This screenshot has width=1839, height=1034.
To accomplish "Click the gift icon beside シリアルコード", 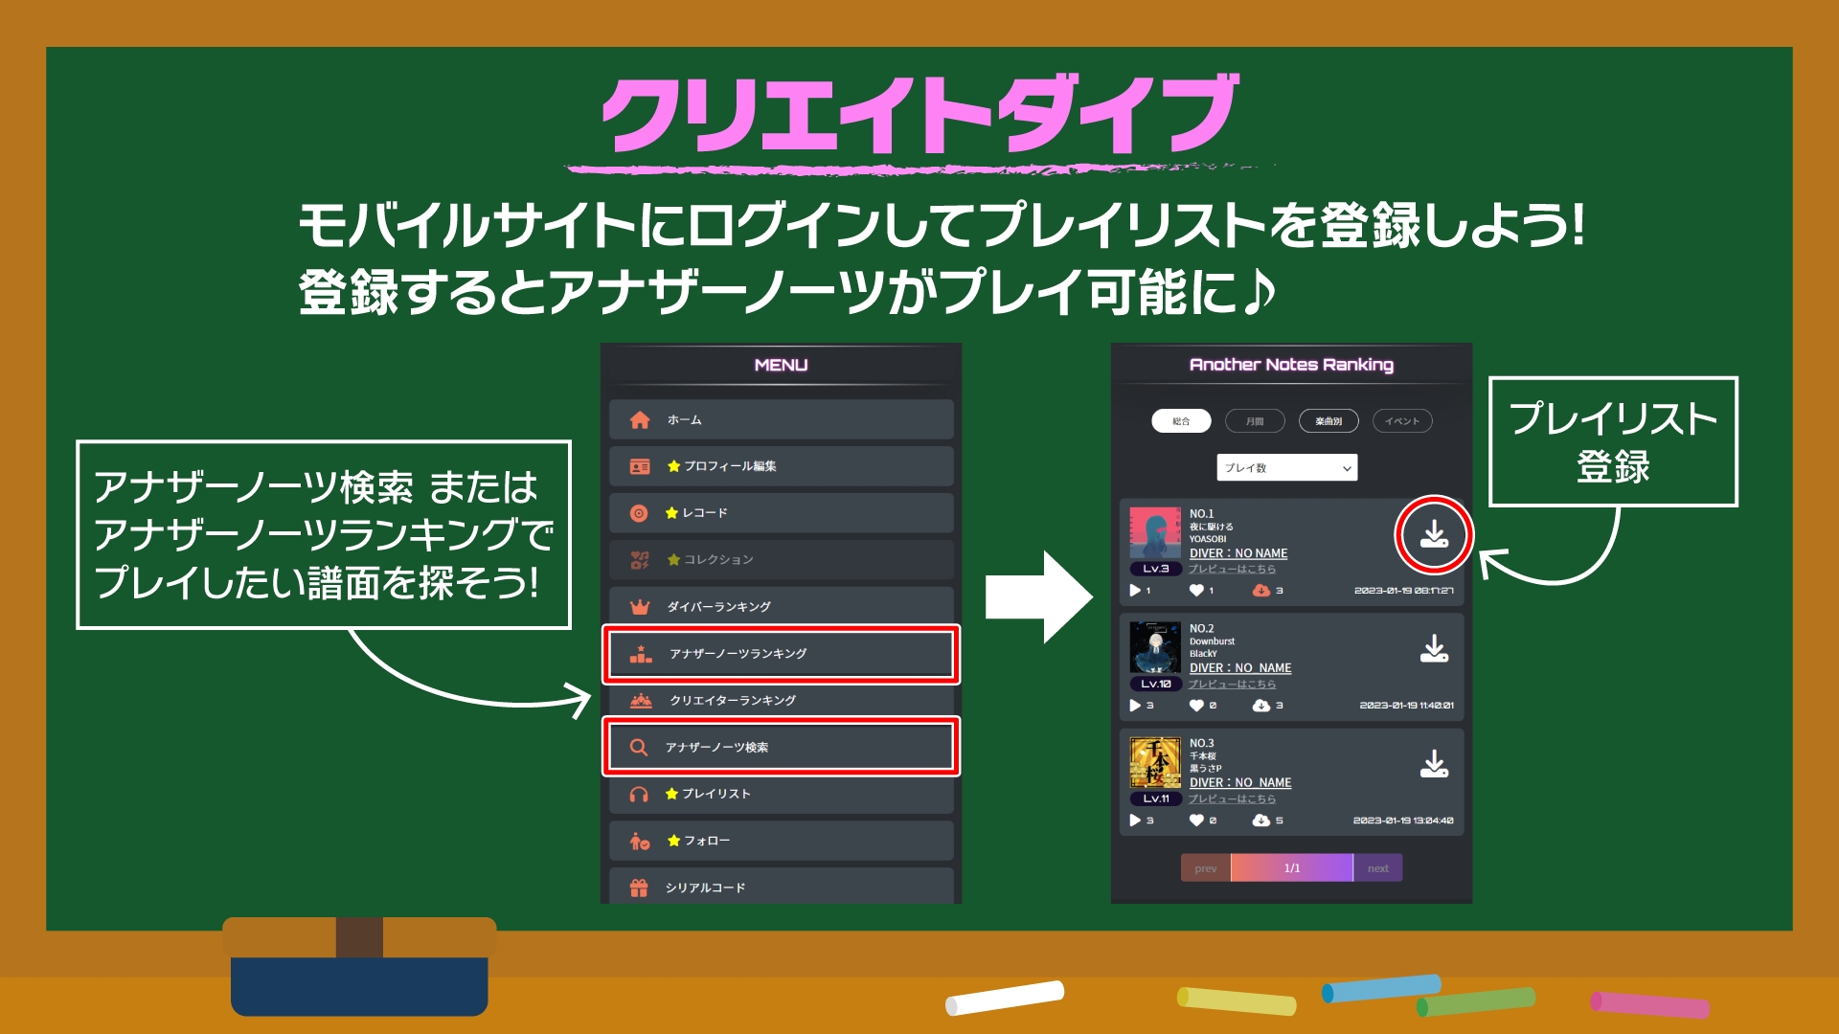I will point(639,888).
